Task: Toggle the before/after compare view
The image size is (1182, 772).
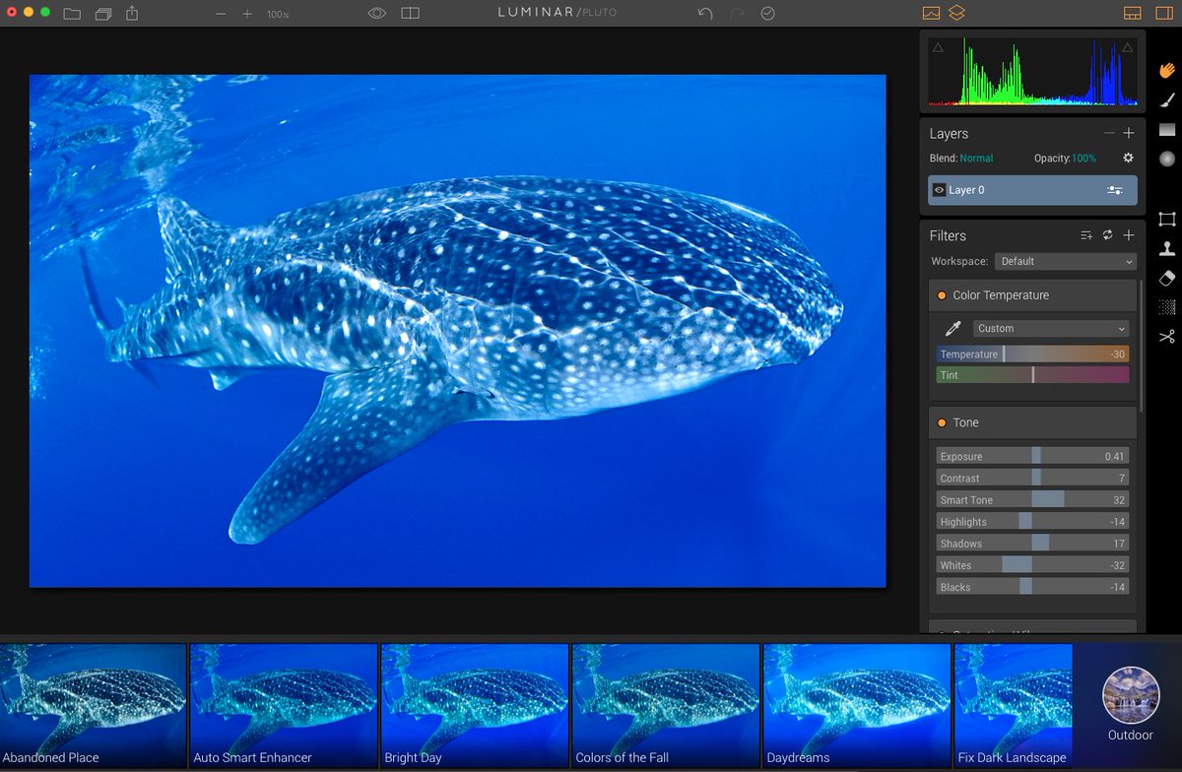Action: [410, 14]
